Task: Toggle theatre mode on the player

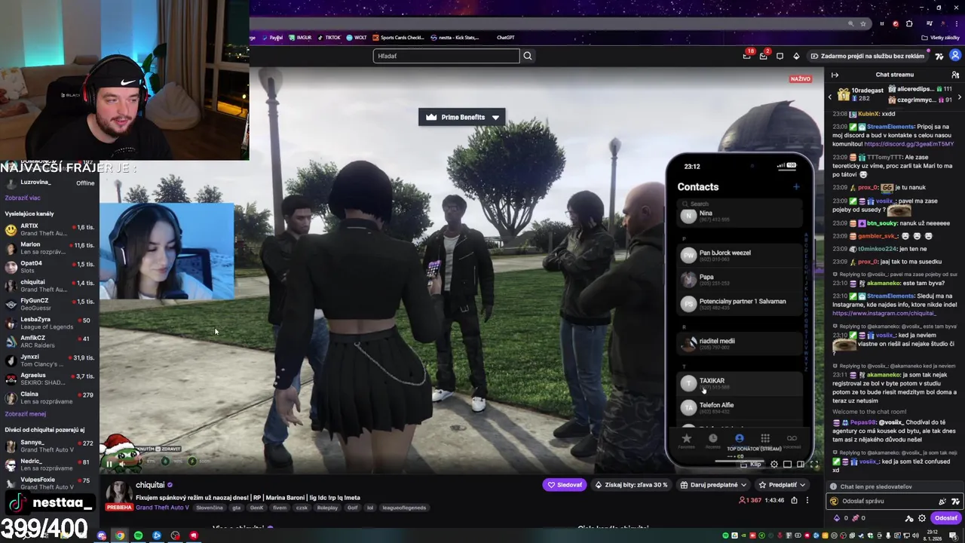Action: (x=801, y=465)
